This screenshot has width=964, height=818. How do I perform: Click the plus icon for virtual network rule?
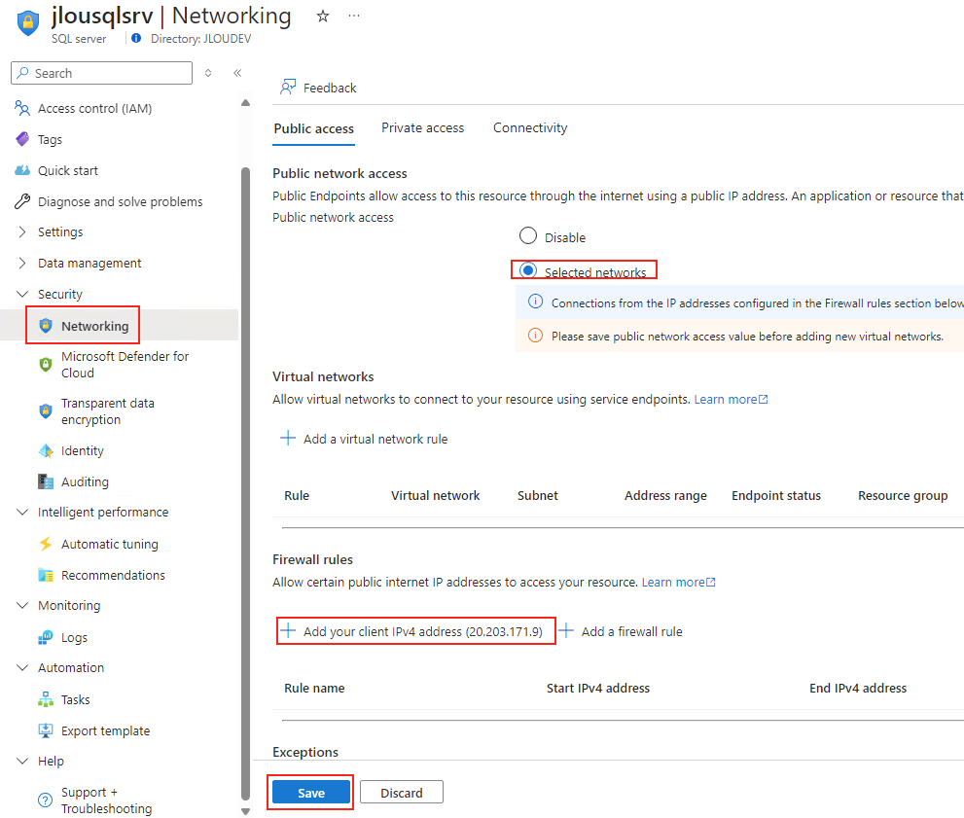(288, 439)
